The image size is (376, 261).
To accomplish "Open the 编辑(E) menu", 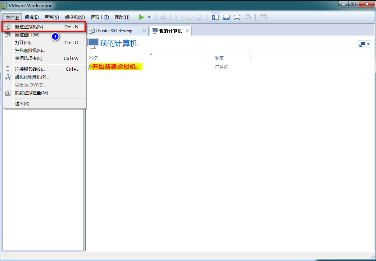I will [x=32, y=17].
